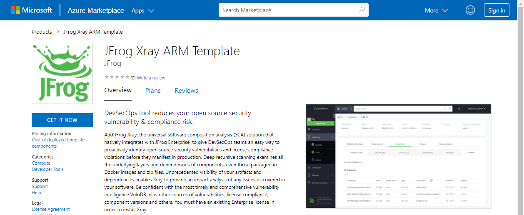
Task: Open the License Agreement link
Action: coord(51,209)
